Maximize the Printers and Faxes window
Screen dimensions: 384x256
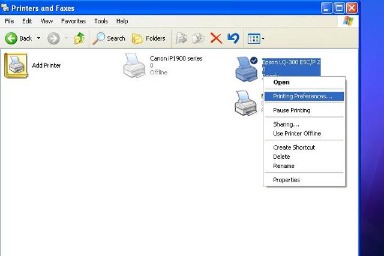pyautogui.click(x=339, y=8)
